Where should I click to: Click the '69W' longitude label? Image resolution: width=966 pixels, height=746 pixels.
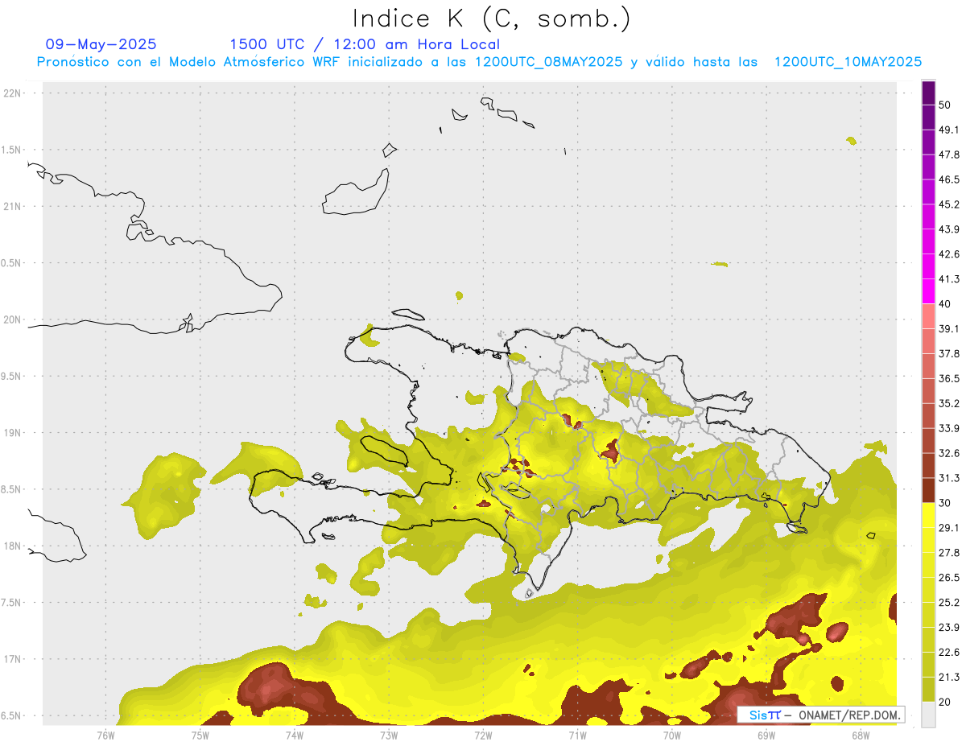click(766, 735)
